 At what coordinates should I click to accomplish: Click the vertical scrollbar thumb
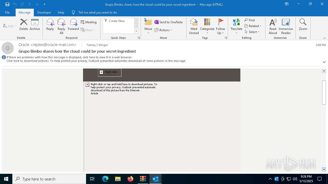[x=324, y=93]
